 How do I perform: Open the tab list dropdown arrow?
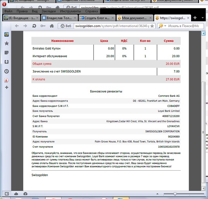pyautogui.click(x=203, y=18)
